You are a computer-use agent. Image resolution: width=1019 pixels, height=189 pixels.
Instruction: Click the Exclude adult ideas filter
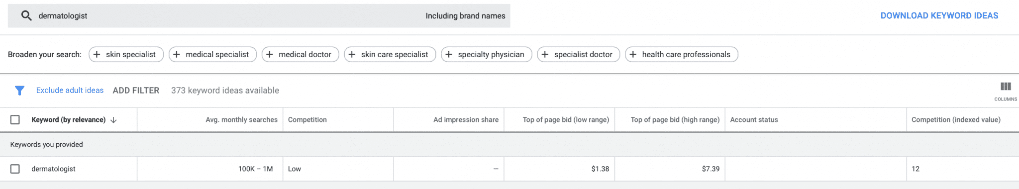[70, 91]
